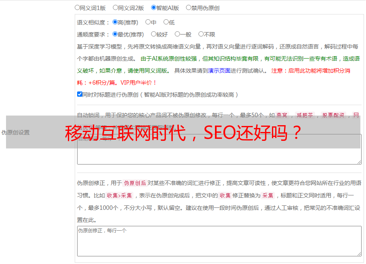The height and width of the screenshot is (264, 366).
Task: Click the 伪原创后 highlighted tag
Action: pos(135,183)
